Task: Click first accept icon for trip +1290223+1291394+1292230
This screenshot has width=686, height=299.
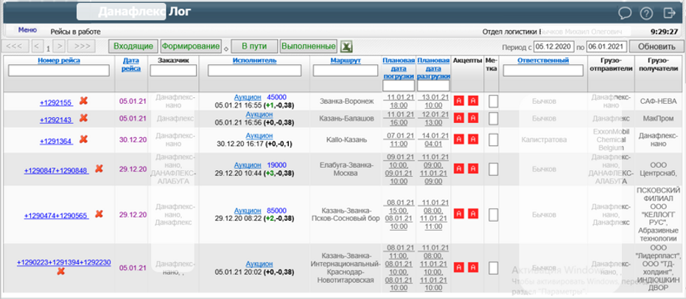Action: tap(459, 267)
